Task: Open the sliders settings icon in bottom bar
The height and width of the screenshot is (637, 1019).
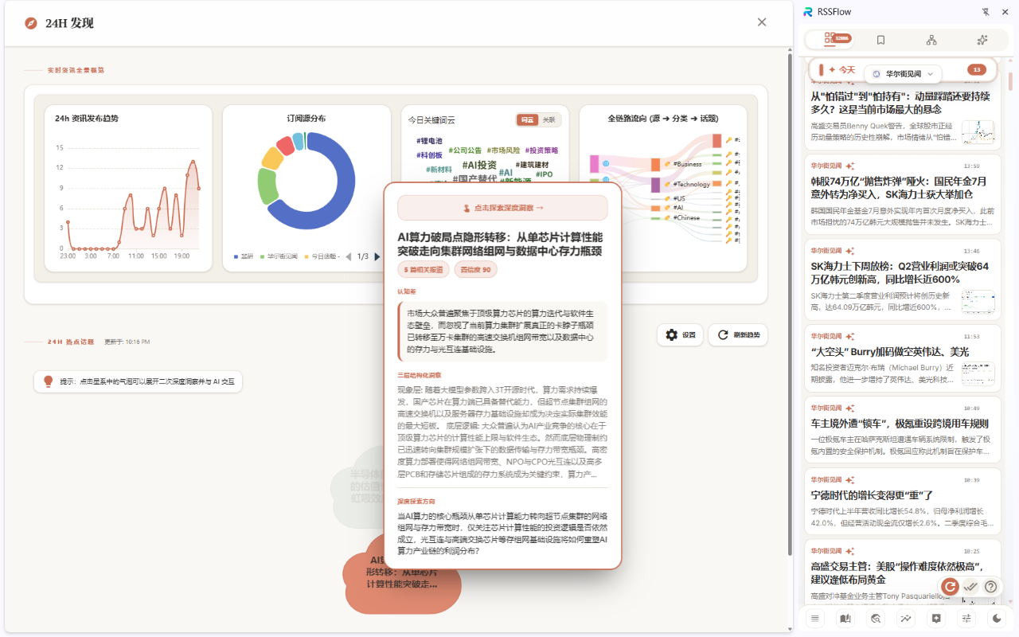Action: [x=966, y=618]
